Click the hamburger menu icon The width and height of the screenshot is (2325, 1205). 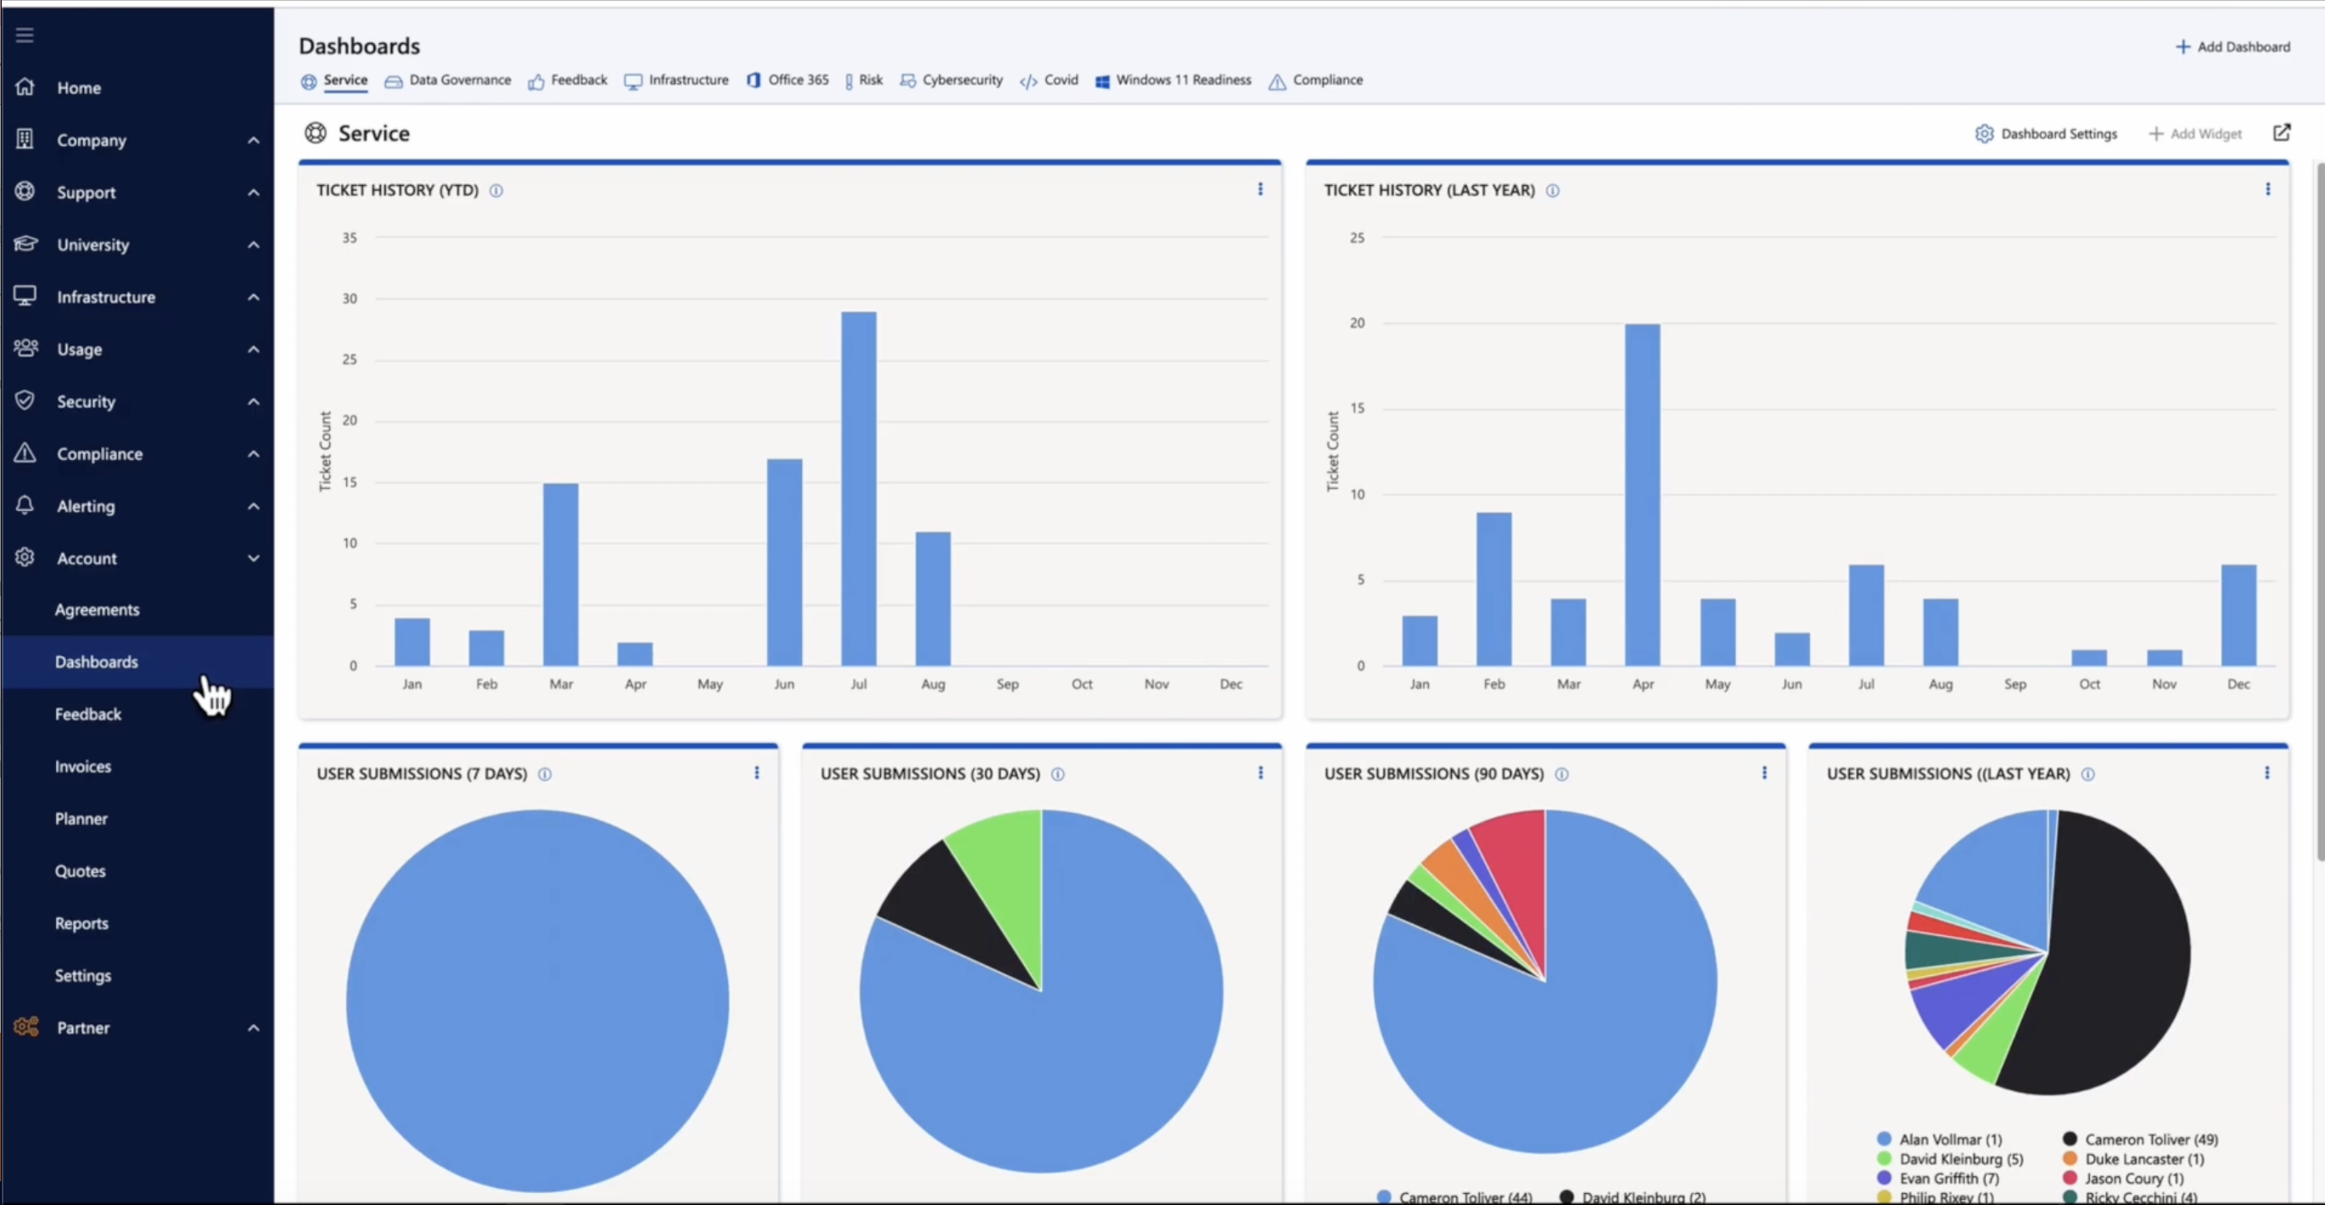25,35
